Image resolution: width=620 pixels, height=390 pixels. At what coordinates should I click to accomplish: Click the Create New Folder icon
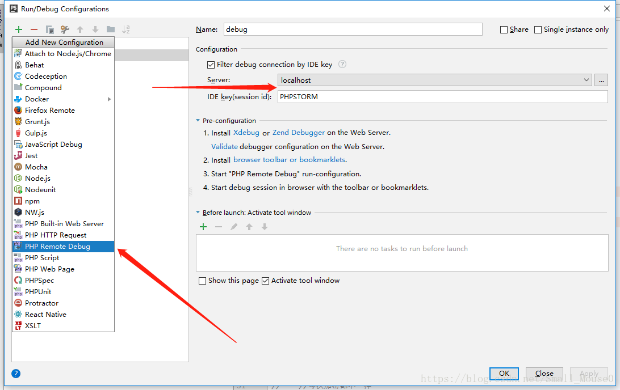(x=111, y=29)
